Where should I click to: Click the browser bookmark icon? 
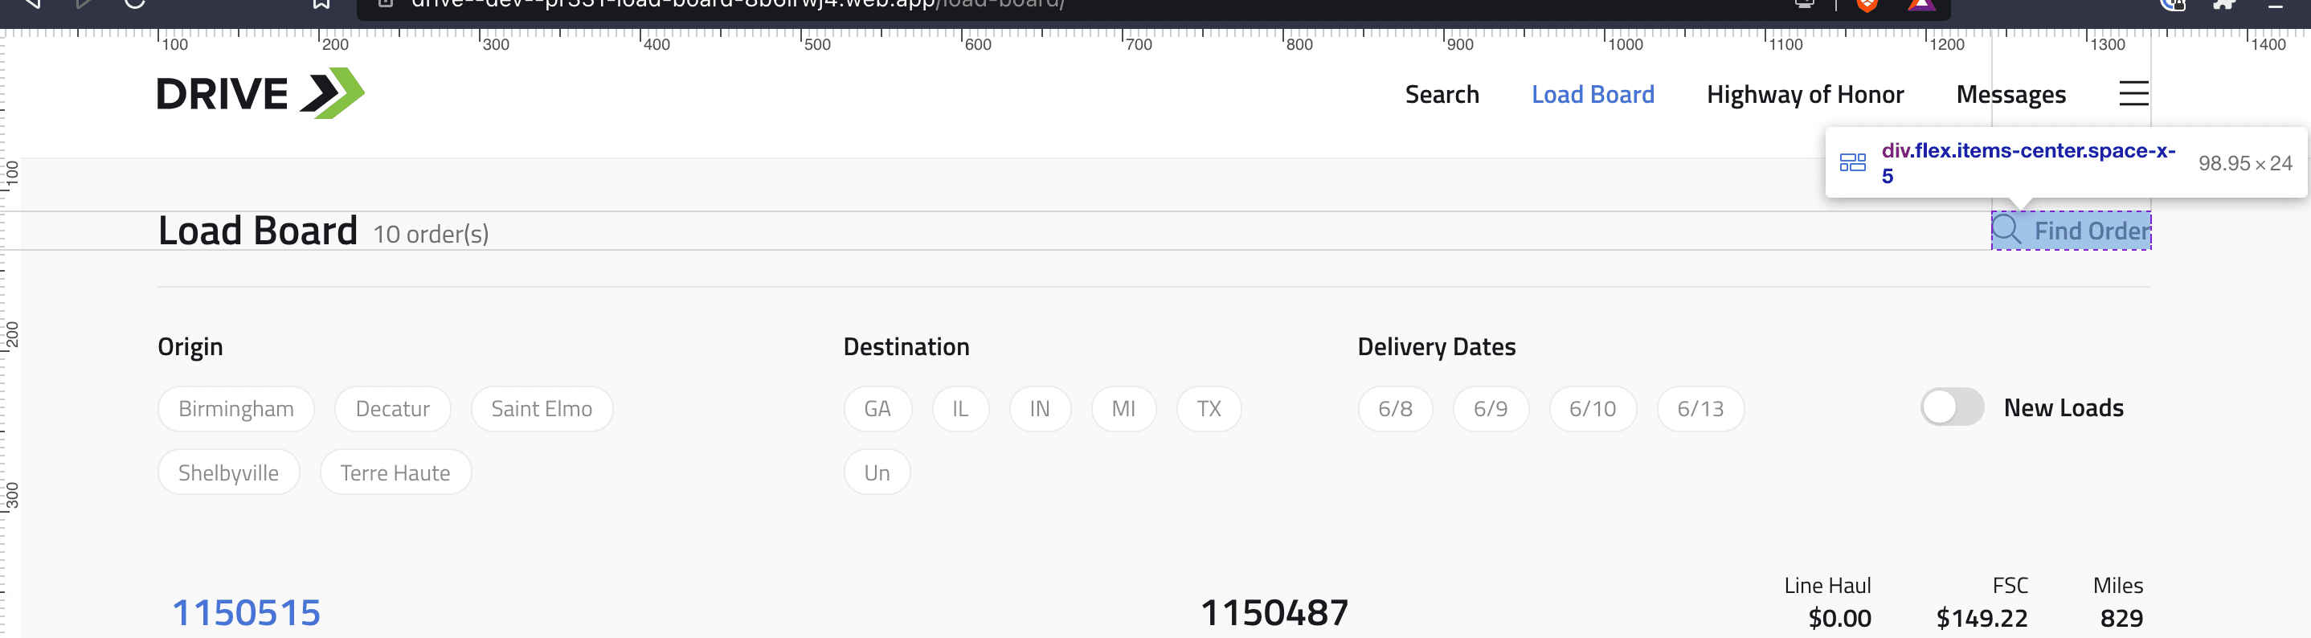click(x=321, y=5)
